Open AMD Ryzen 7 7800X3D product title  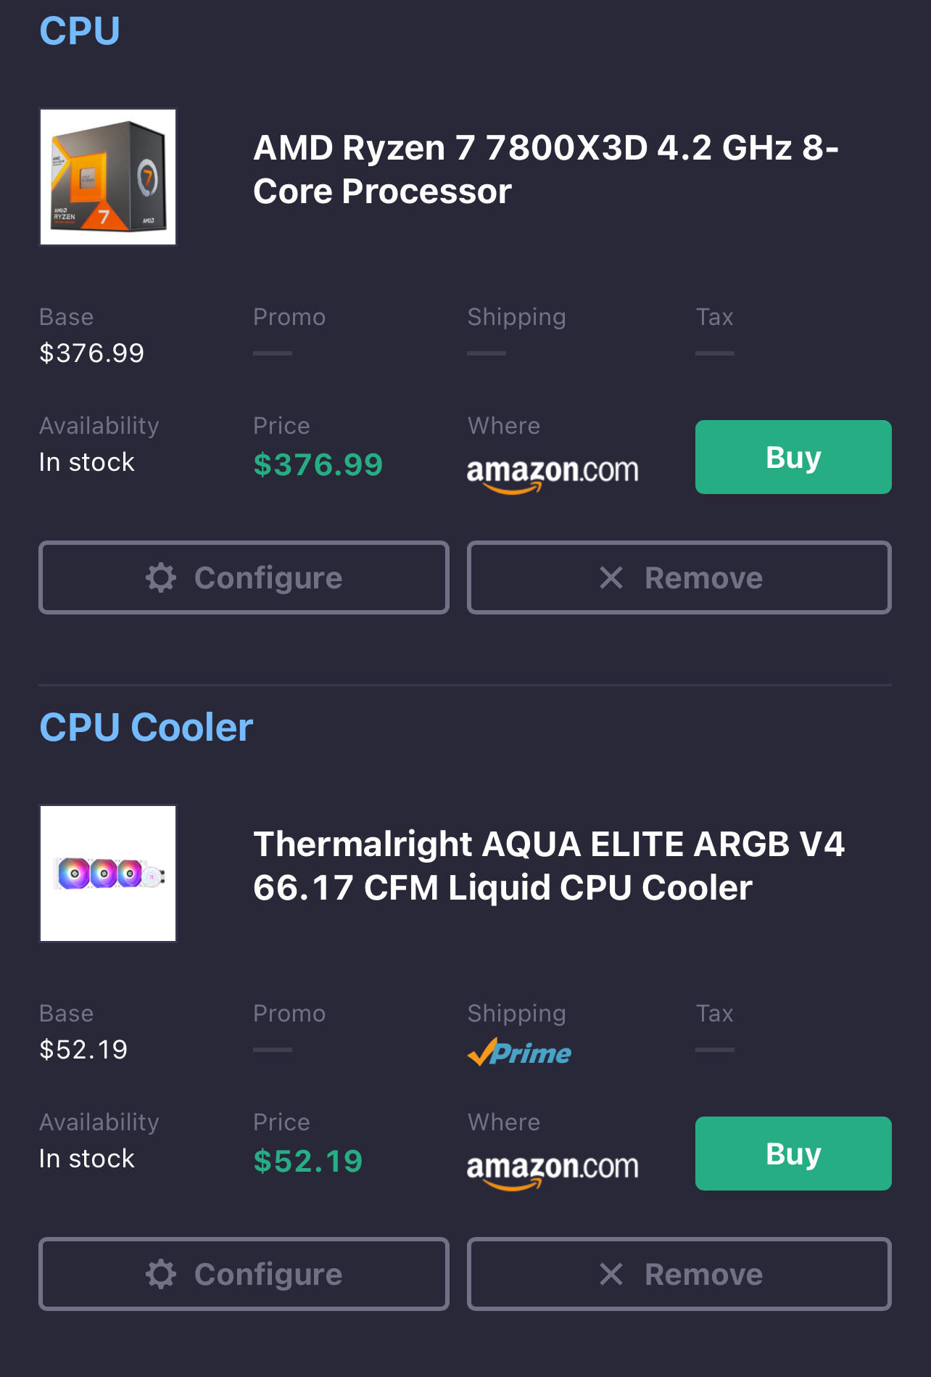545,170
